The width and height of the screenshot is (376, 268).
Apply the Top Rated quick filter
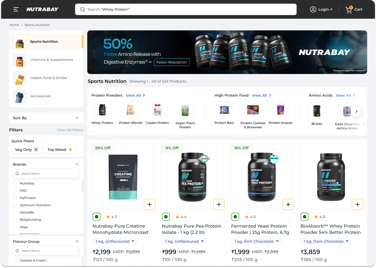click(x=60, y=150)
